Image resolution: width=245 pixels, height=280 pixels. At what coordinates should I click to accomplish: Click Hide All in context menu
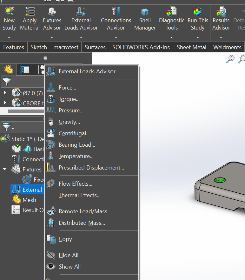coord(68,255)
